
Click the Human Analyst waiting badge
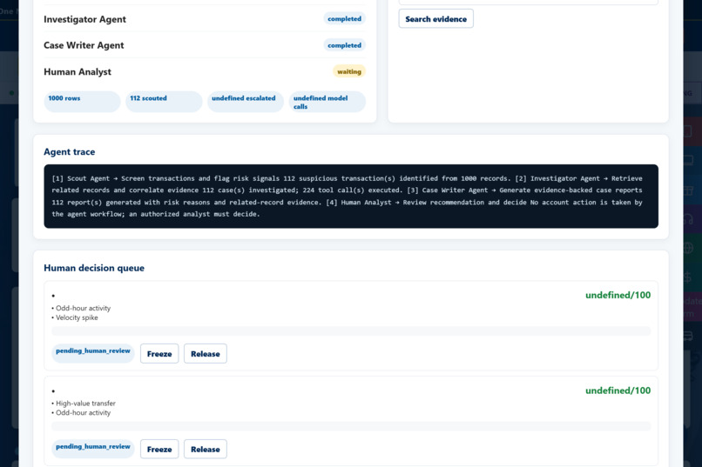(348, 71)
